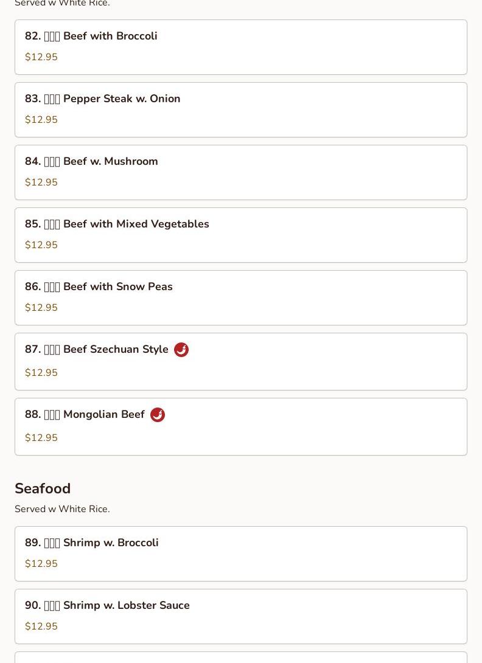Select 86 Beef with Snow Peas
Screen dimensions: 482x663
coord(241,297)
